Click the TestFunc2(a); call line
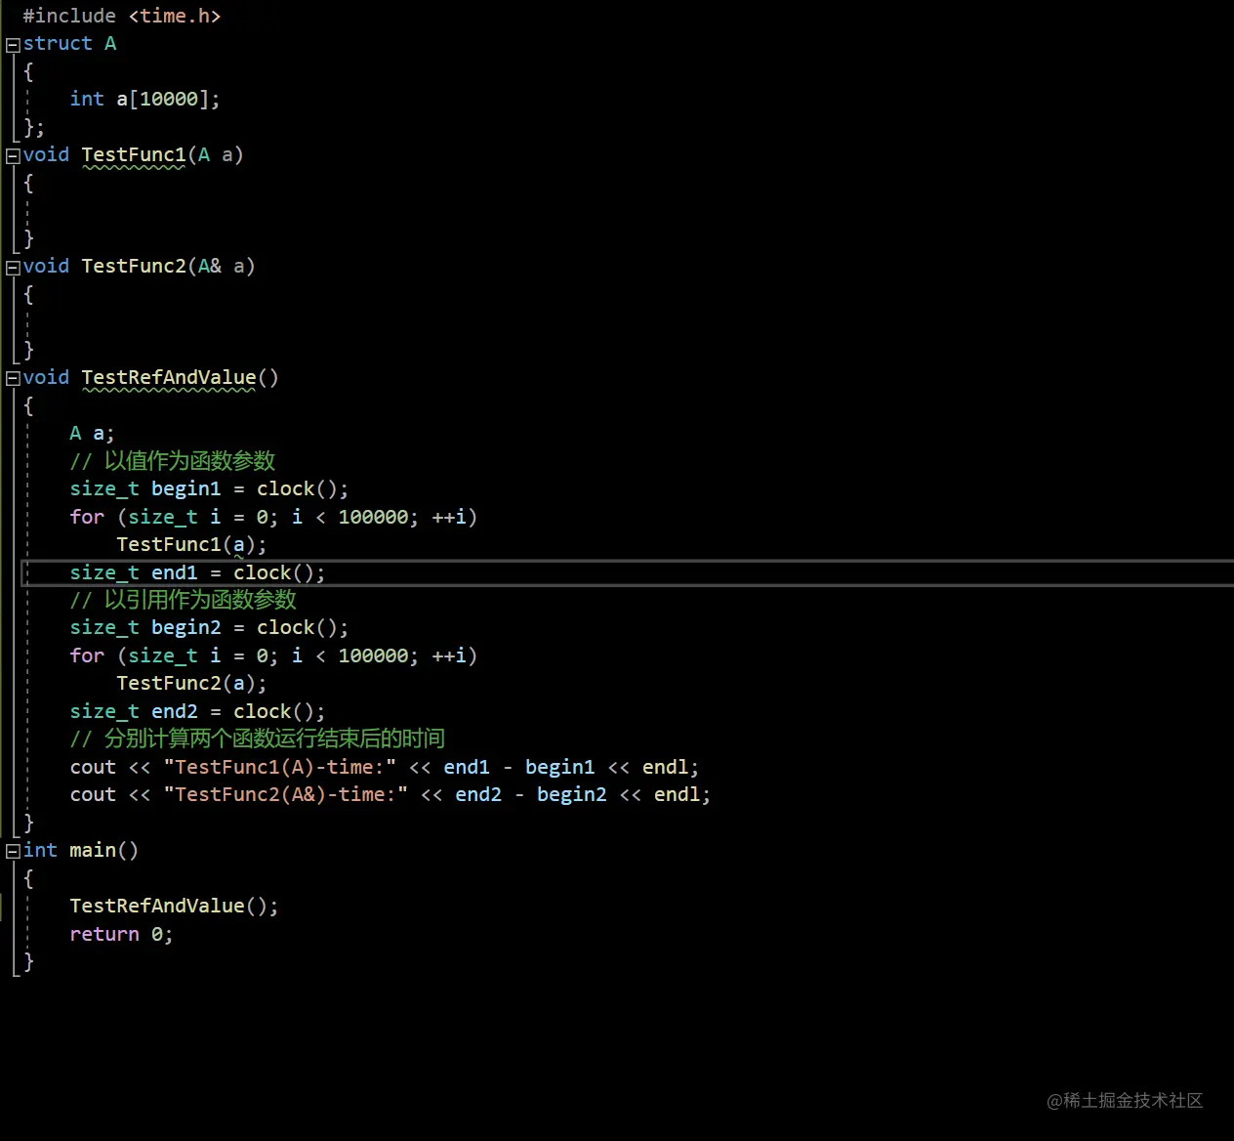1234x1141 pixels. tap(191, 683)
